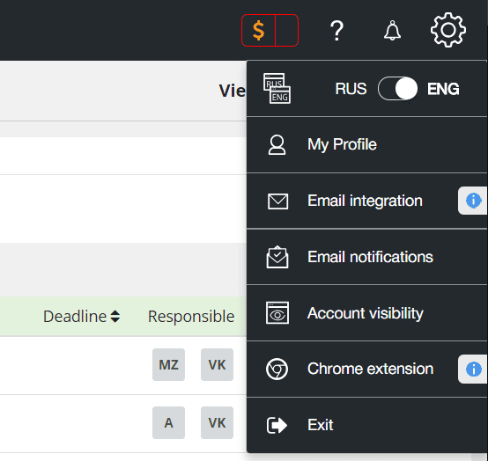
Task: Click Exit to log out
Action: click(x=366, y=425)
